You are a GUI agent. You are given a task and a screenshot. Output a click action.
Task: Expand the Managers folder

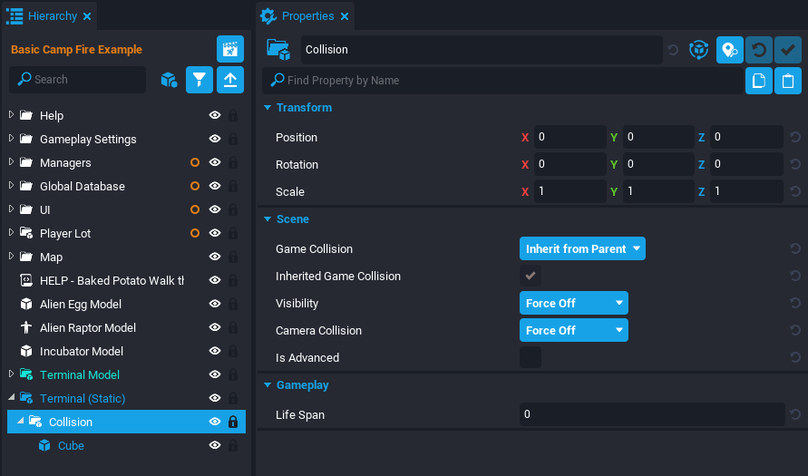tap(12, 163)
